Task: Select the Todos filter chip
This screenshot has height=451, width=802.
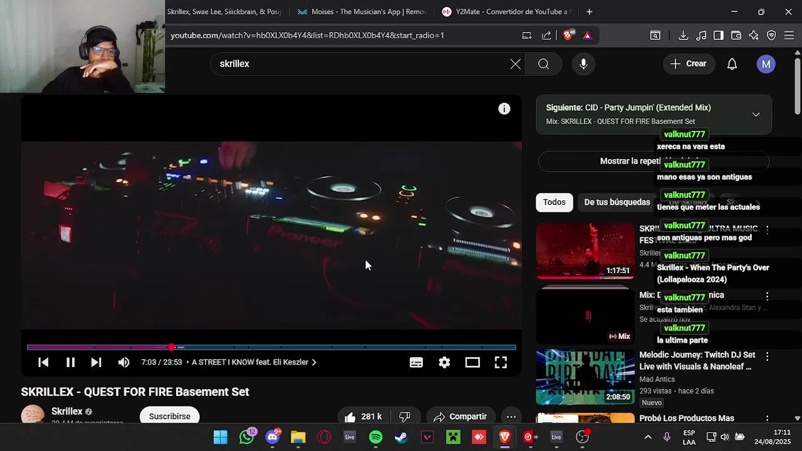Action: [554, 202]
